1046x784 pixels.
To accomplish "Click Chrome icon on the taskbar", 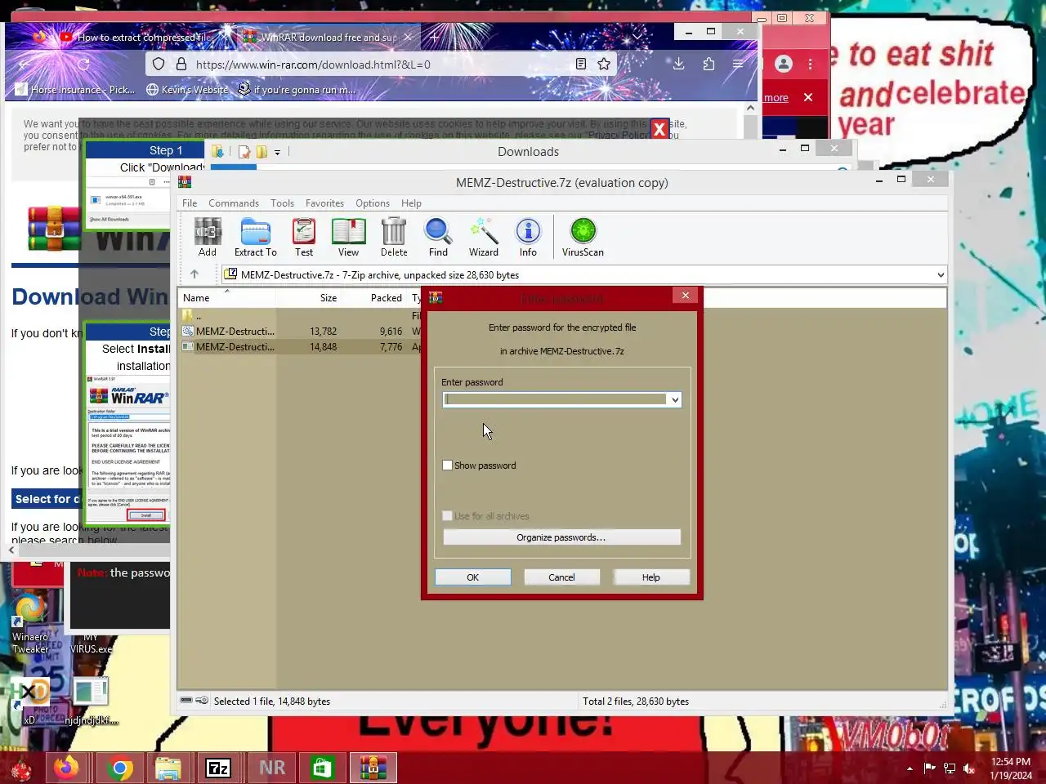I will pyautogui.click(x=120, y=768).
